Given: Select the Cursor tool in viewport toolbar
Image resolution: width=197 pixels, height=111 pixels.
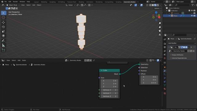Looking at the screenshot, I should [x=3, y=18].
